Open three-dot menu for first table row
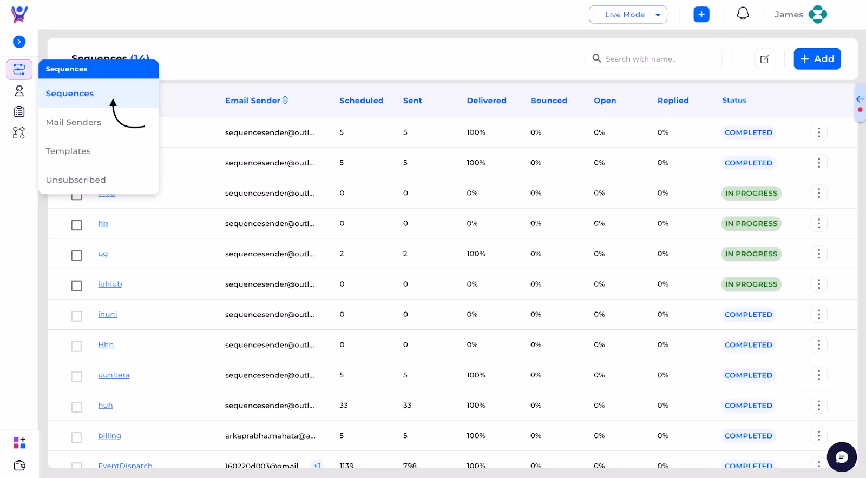Image resolution: width=866 pixels, height=478 pixels. tap(819, 132)
